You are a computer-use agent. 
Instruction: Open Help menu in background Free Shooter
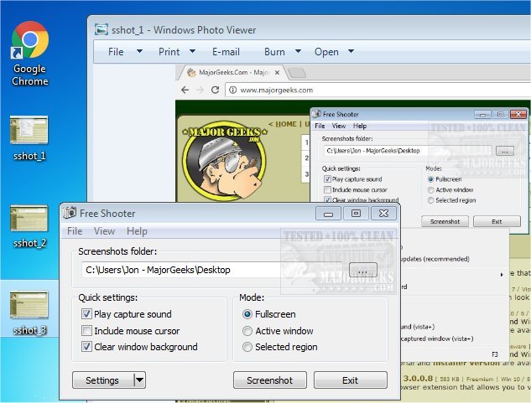coord(360,126)
